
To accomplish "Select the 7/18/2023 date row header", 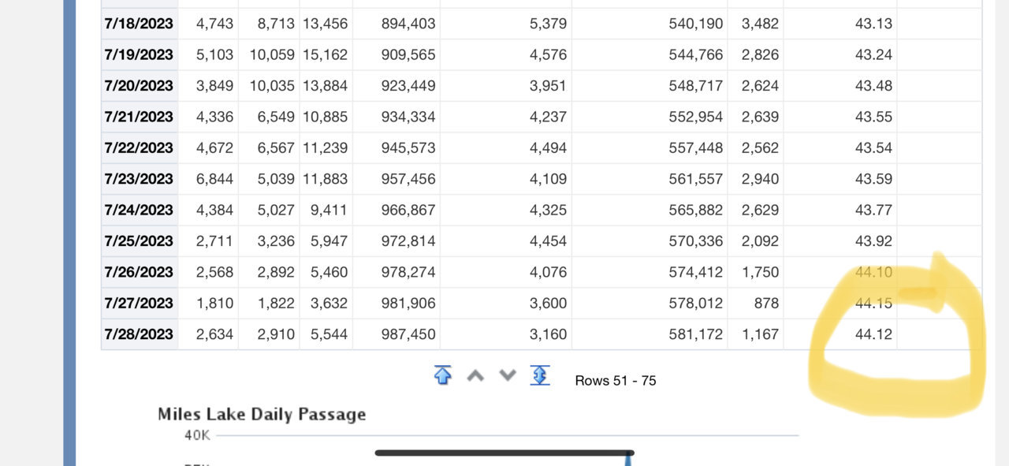I will click(139, 24).
